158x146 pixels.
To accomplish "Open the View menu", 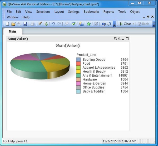I will tap(29, 12).
